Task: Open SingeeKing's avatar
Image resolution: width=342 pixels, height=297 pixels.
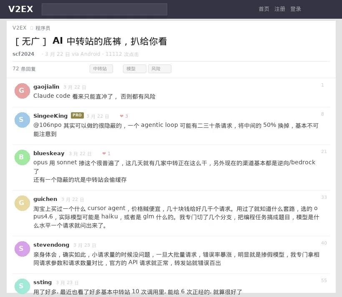Action: 22,120
